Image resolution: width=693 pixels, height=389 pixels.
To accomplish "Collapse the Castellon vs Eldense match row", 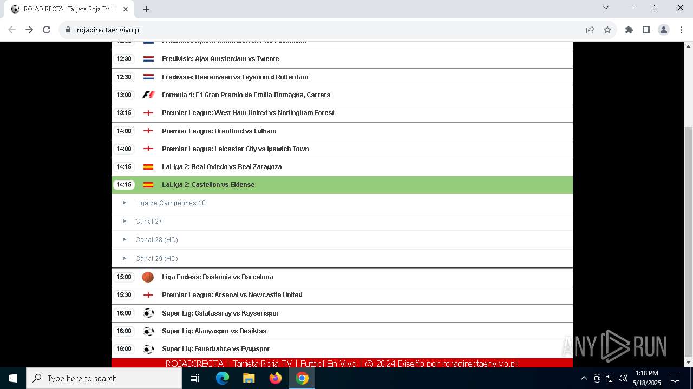I will 342,185.
